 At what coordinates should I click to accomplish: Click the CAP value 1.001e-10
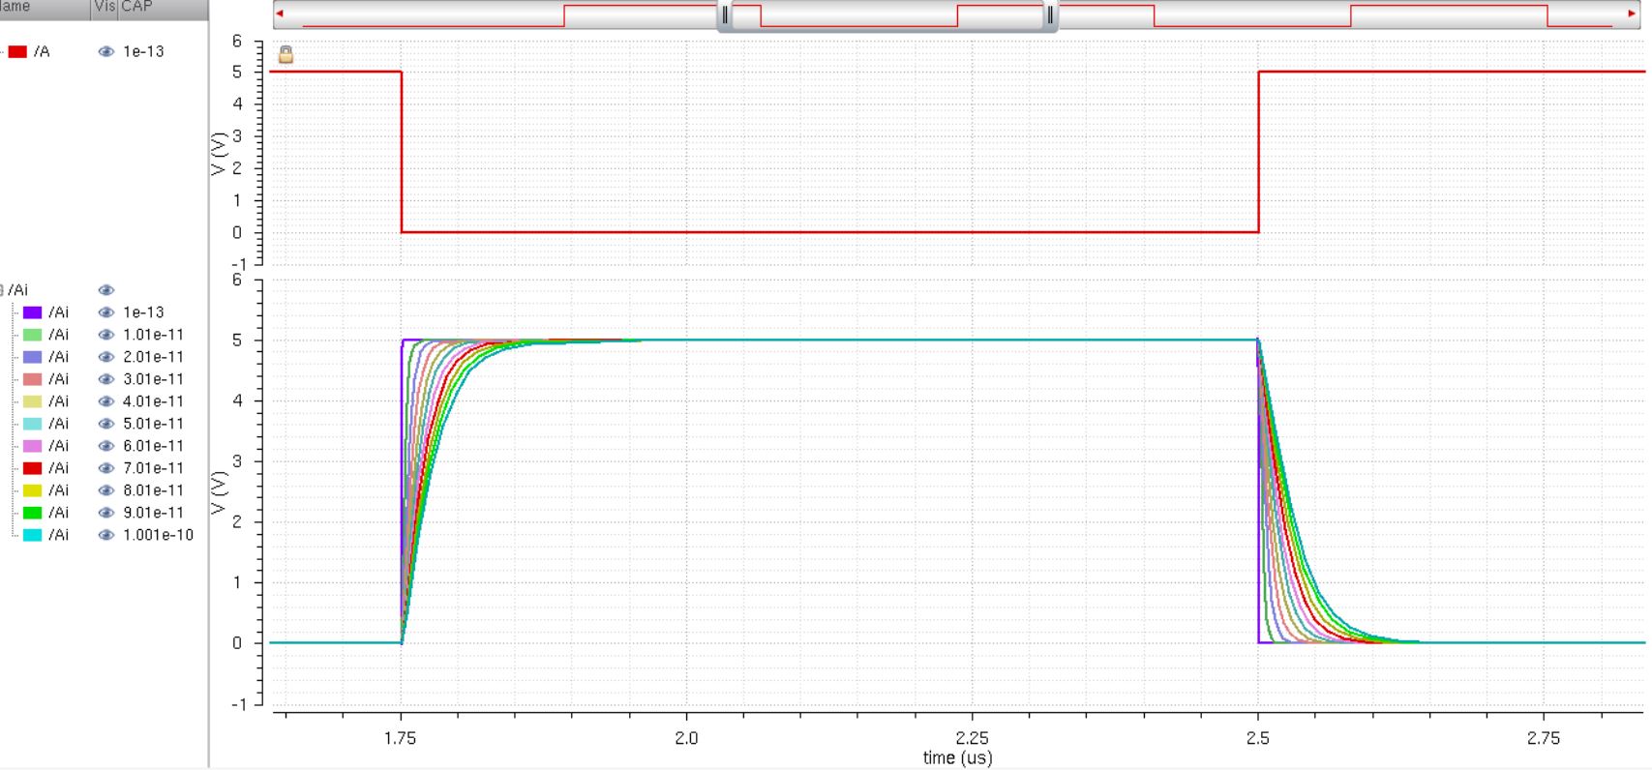158,535
